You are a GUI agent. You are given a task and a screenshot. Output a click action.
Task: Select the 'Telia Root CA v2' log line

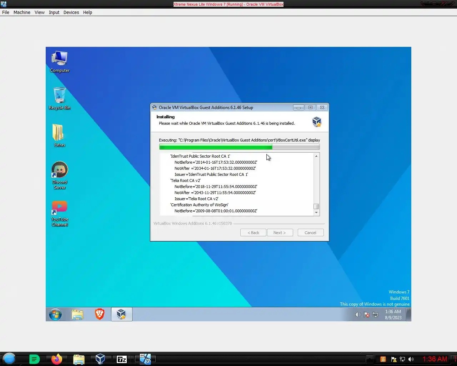(x=185, y=180)
